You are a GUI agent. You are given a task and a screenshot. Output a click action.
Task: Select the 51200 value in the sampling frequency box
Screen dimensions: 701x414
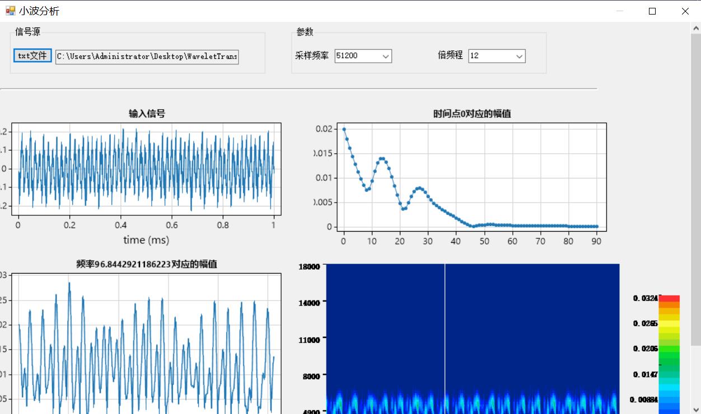(x=357, y=56)
